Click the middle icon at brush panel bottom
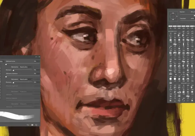195x136 pixels. pyautogui.click(x=32, y=125)
